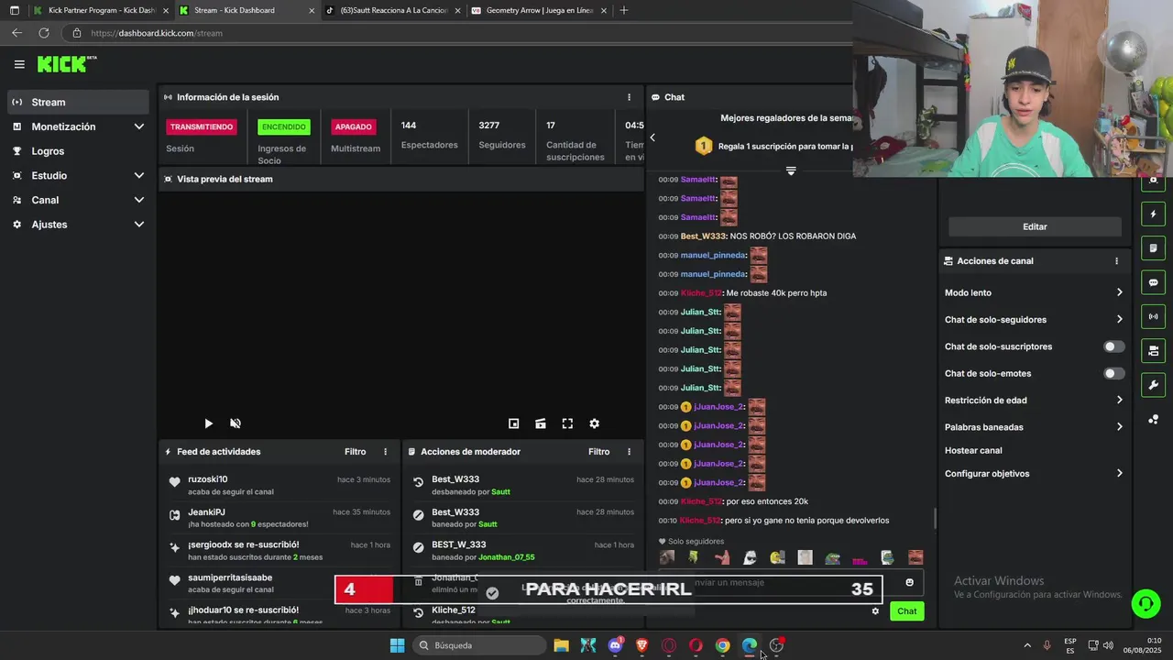Click ruzoski10 in activity feed
Viewport: 1173px width, 660px height.
click(x=208, y=479)
